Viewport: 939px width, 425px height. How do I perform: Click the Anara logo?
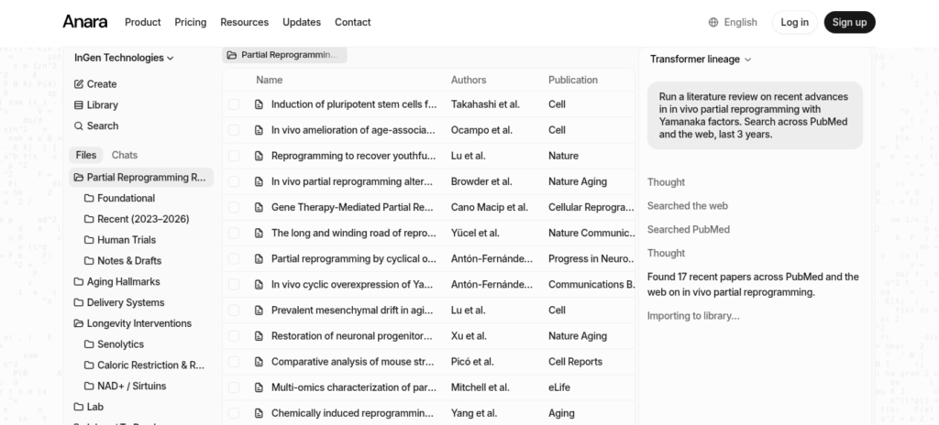click(x=85, y=22)
